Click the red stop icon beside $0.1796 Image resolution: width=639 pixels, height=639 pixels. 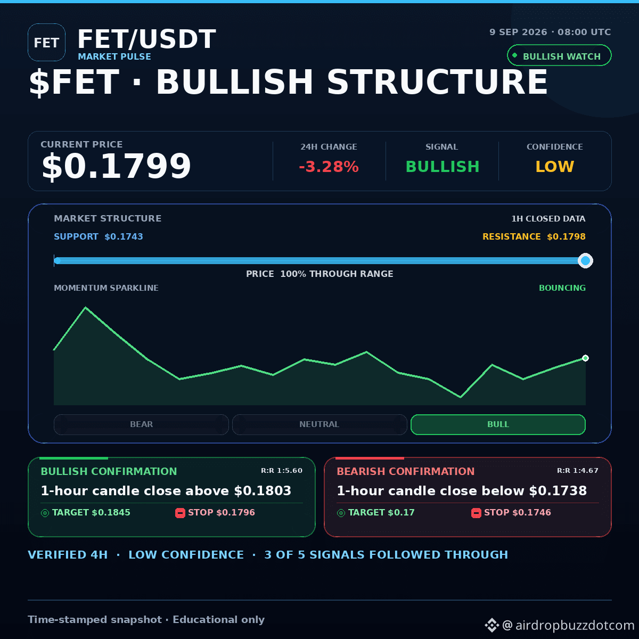(x=180, y=513)
